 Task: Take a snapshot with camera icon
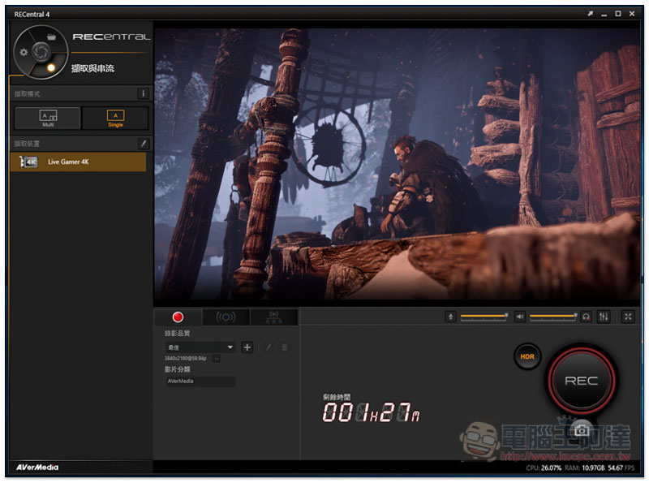(x=582, y=431)
